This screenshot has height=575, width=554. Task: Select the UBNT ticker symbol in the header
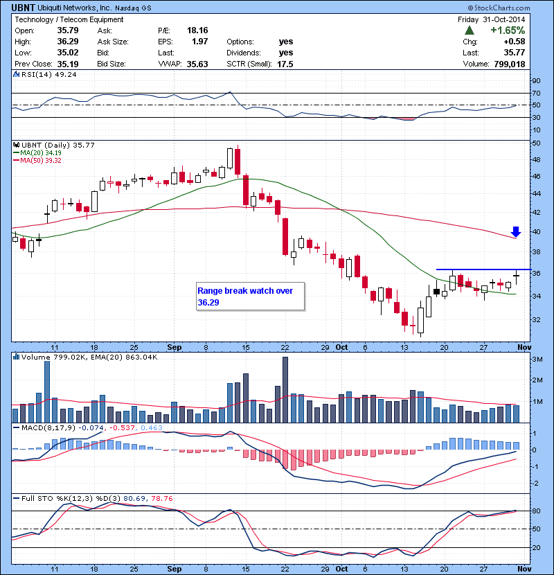pos(23,8)
